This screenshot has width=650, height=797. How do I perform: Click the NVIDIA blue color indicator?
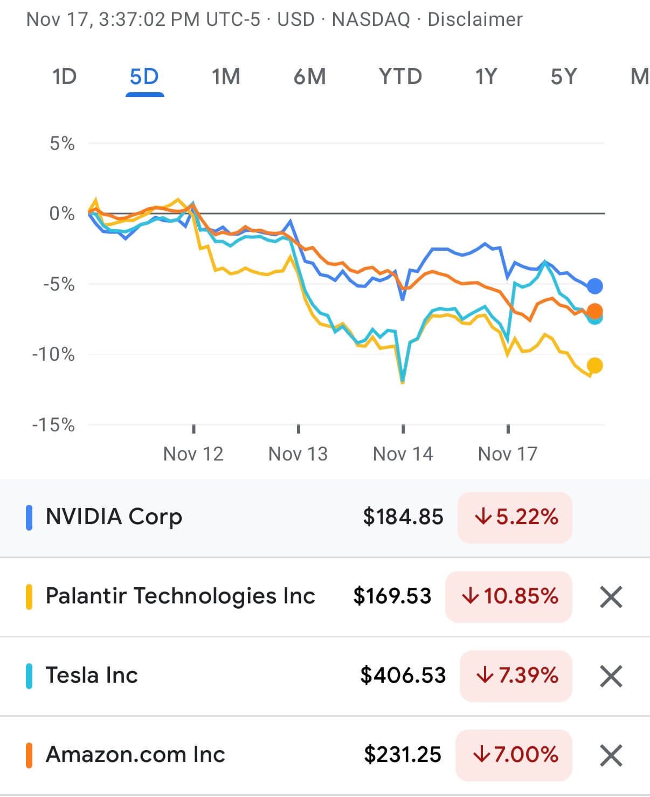[x=29, y=518]
